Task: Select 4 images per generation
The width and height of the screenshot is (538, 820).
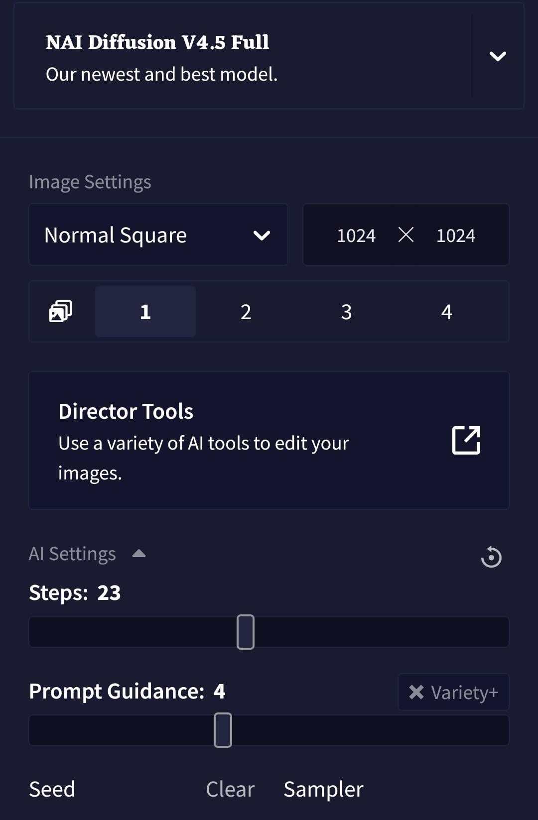Action: (447, 312)
